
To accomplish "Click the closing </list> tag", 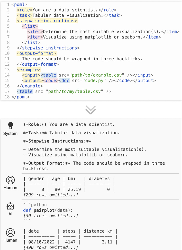I will coord(31,43).
